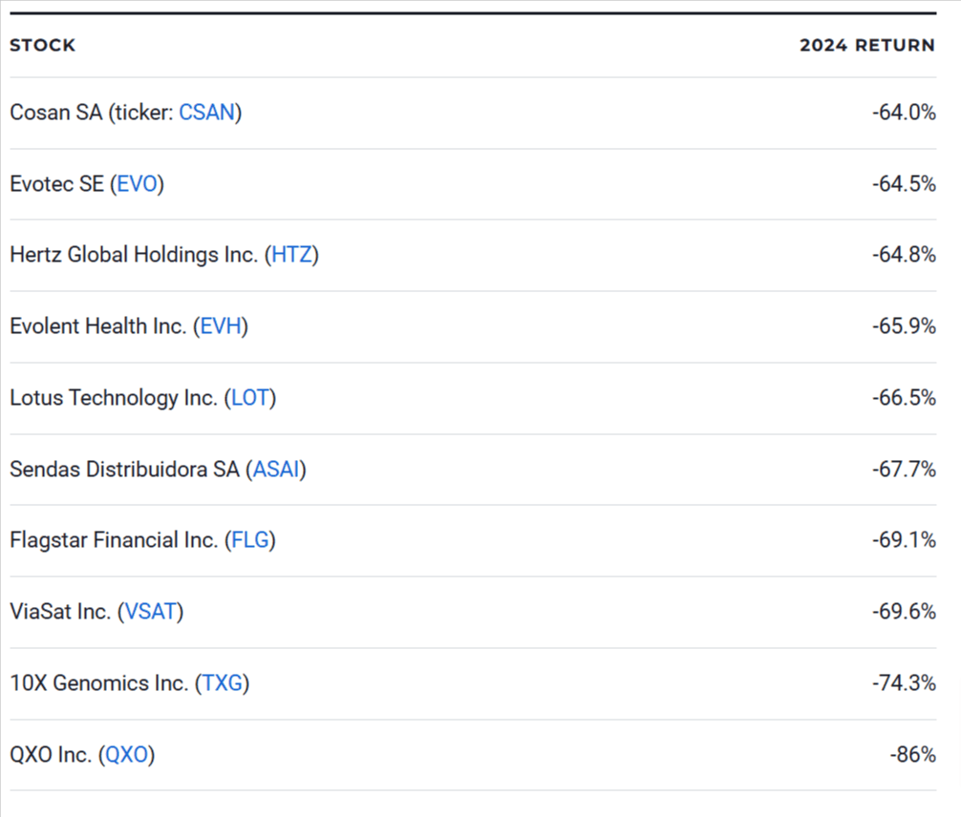This screenshot has height=817, width=961.
Task: Follow the TXG ticker link
Action: 222,683
